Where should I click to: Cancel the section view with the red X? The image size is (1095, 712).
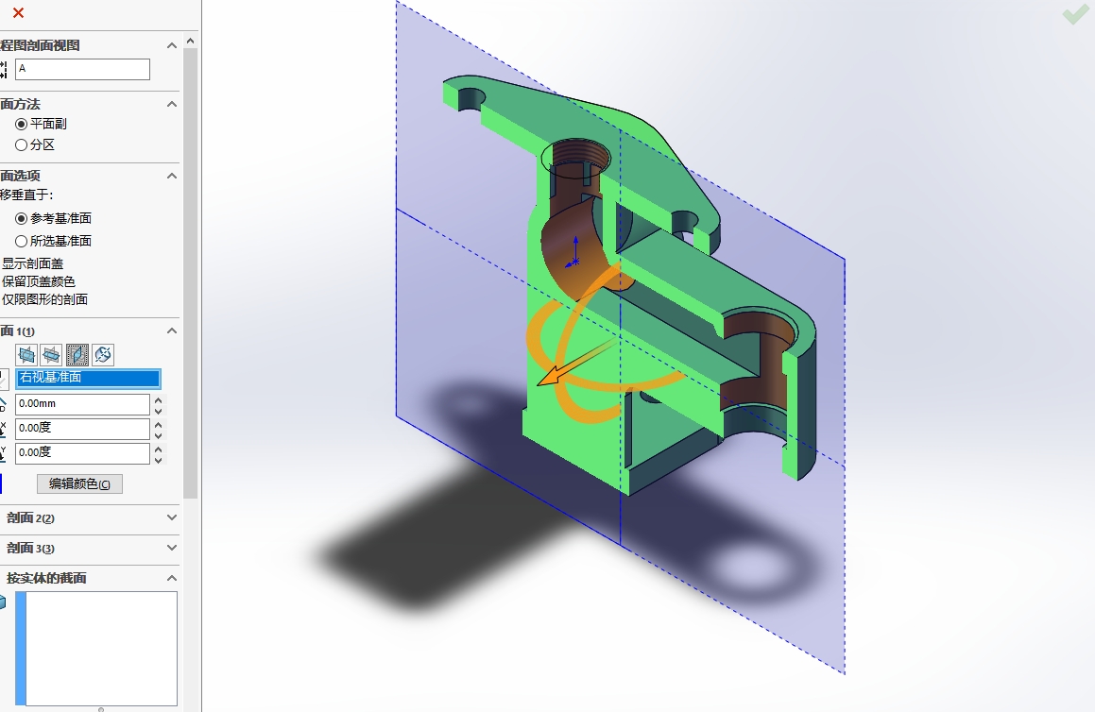18,12
